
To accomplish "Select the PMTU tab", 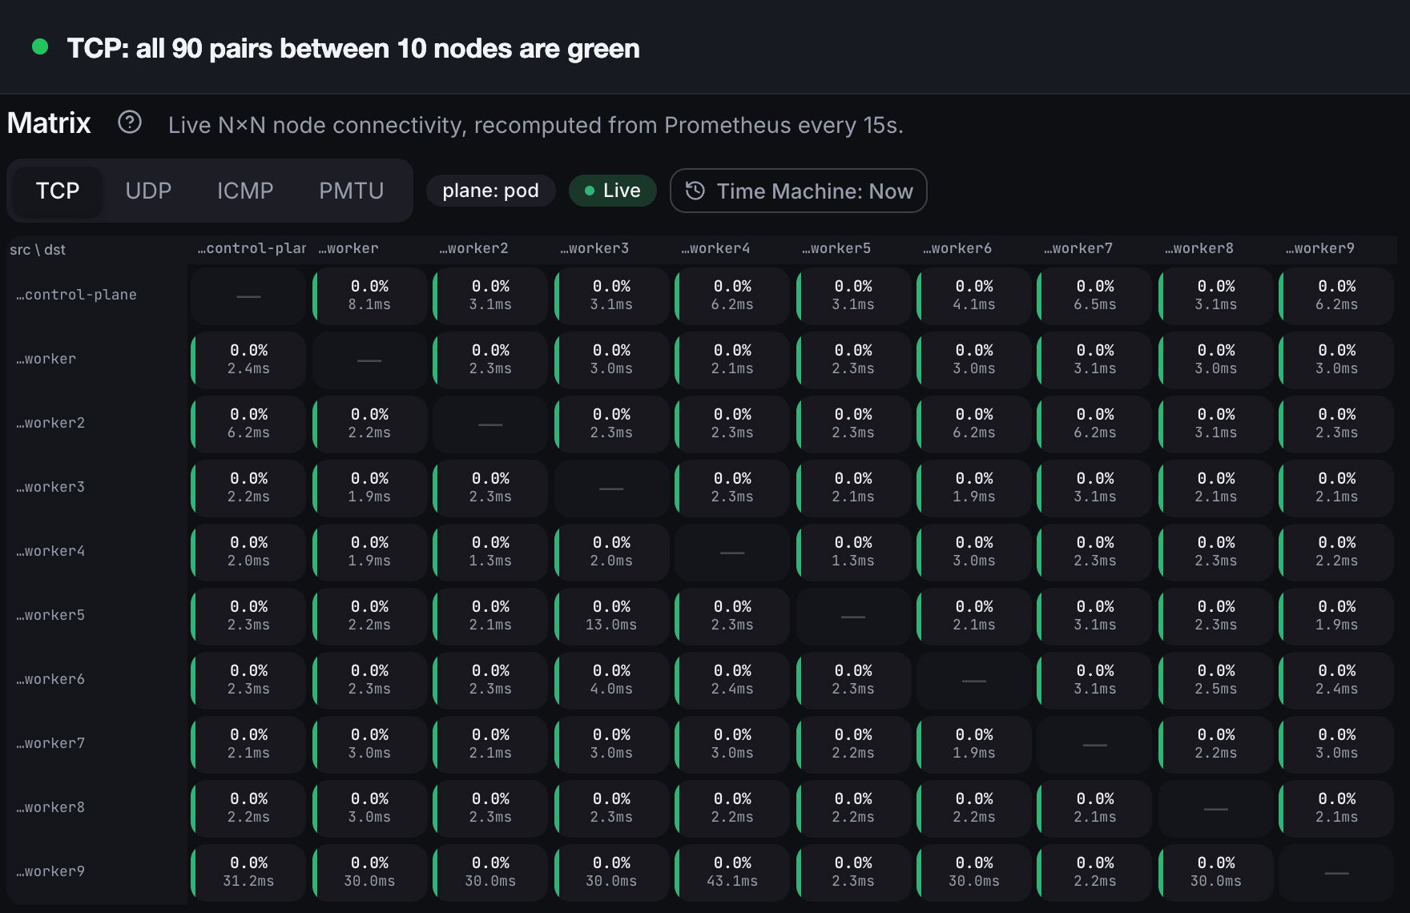I will tap(352, 191).
